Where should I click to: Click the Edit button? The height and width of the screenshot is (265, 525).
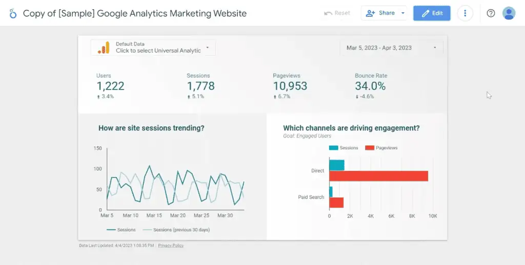[x=432, y=13]
